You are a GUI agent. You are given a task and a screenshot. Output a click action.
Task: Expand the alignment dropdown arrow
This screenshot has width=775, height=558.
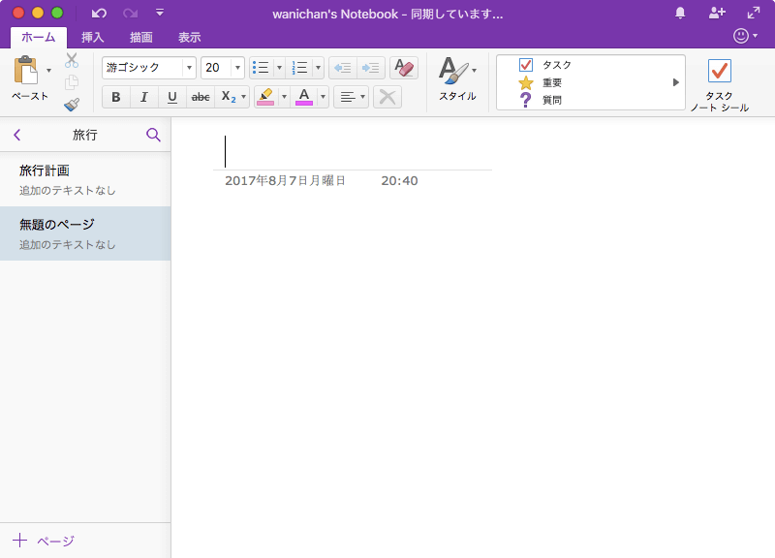click(362, 97)
